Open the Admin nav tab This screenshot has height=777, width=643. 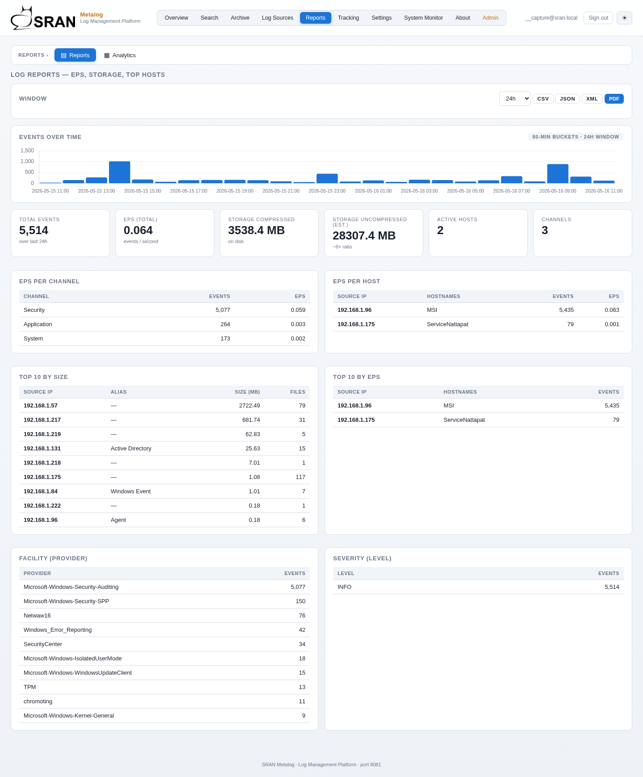pos(490,18)
